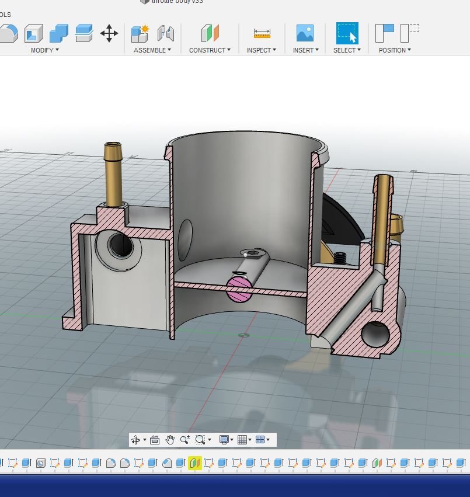The width and height of the screenshot is (470, 497).
Task: Expand the Zoom Window options arrow
Action: (x=210, y=440)
